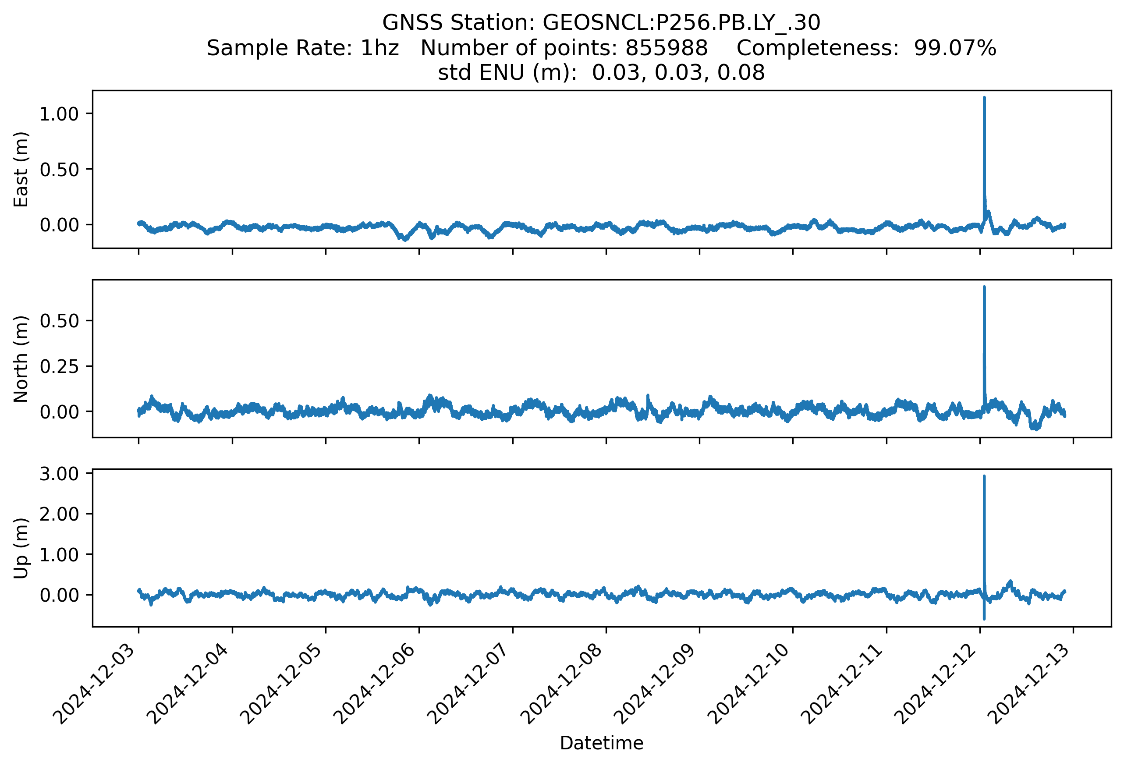The image size is (1124, 766).
Task: Click the 3.00 tick on Up axis
Action: [x=59, y=474]
